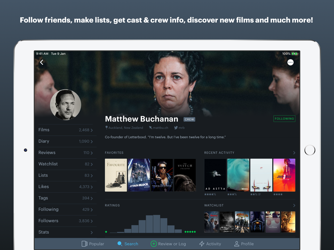Select the tallest bar in Ratings histogram
The image size is (334, 250).
pos(157,224)
